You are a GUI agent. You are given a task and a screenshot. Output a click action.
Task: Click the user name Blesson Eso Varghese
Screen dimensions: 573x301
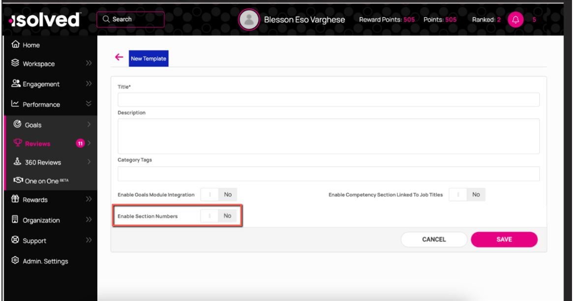pos(304,20)
